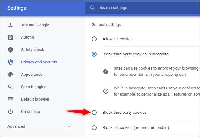This screenshot has width=200, height=137.
Task: Open the Advanced settings group label
Action: click(x=16, y=126)
